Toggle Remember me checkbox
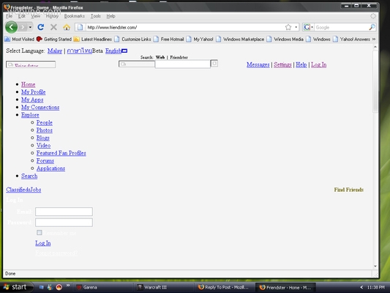The width and height of the screenshot is (390, 293). (x=40, y=232)
